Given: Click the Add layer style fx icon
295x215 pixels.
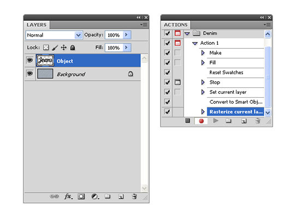Looking at the screenshot, I should 68,196.
